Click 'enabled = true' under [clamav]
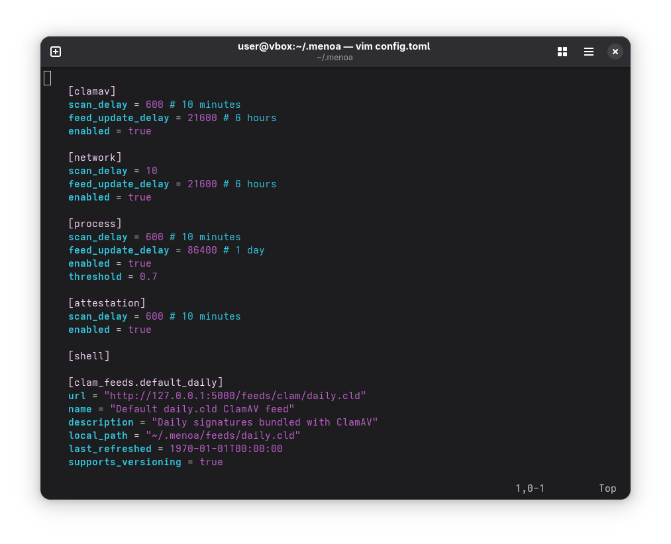Viewport: 671px width, 544px height. click(110, 131)
